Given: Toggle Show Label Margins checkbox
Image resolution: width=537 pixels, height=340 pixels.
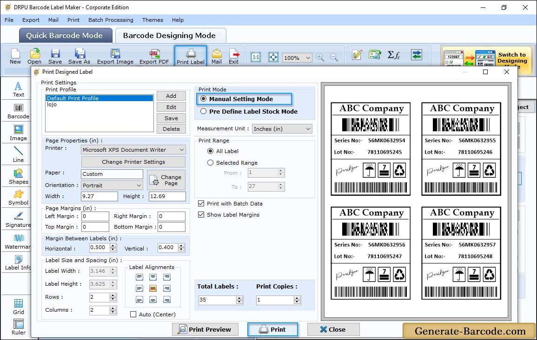Looking at the screenshot, I should pyautogui.click(x=201, y=215).
